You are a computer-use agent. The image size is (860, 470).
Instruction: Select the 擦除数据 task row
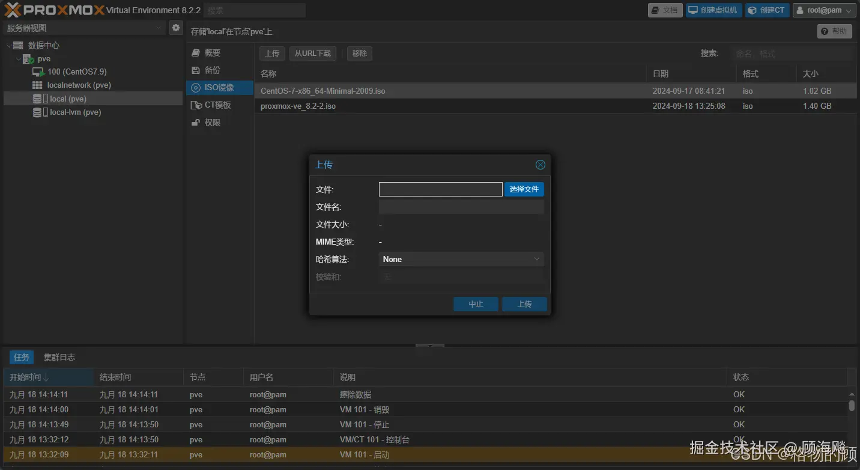click(x=425, y=395)
